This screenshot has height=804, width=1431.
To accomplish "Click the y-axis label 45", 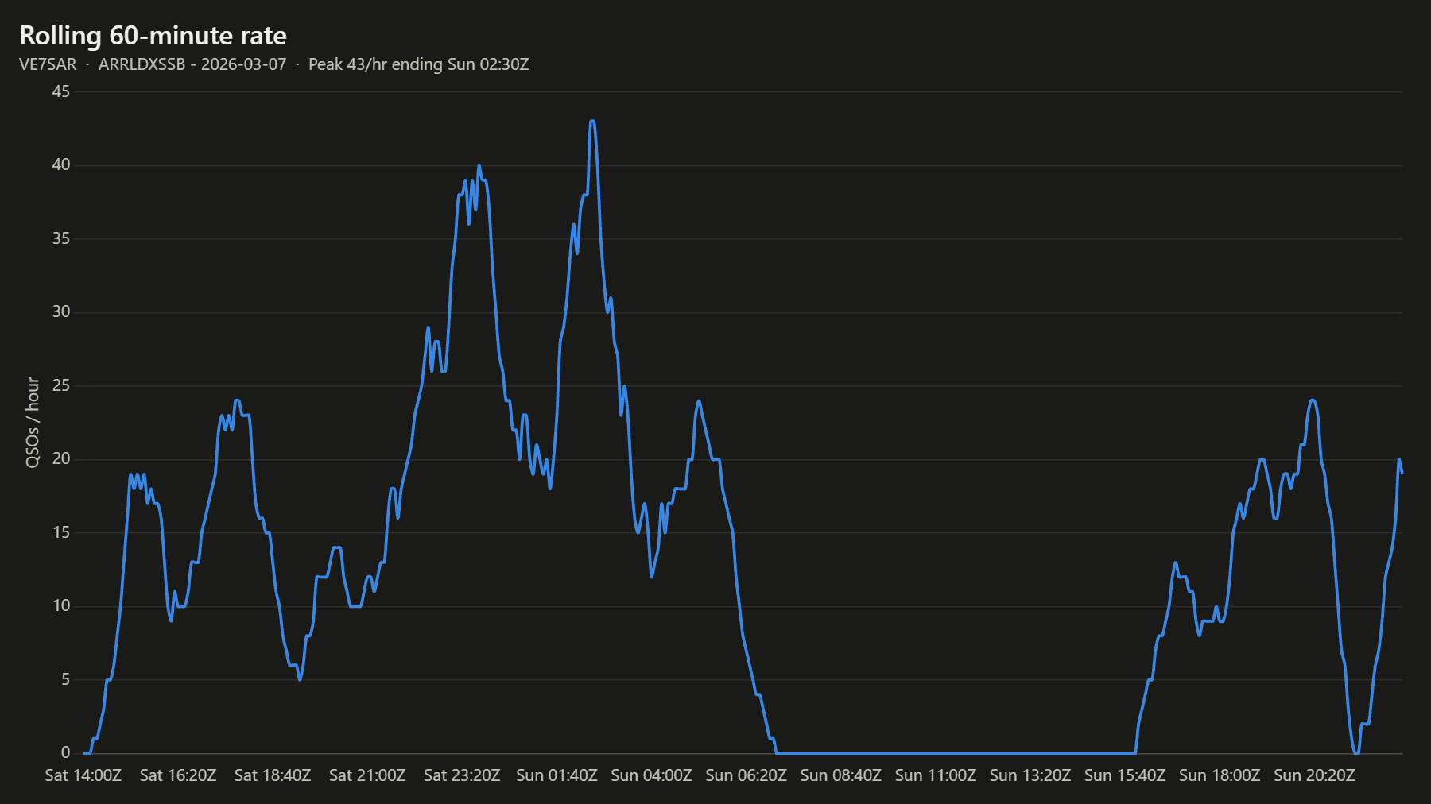I will [x=61, y=91].
